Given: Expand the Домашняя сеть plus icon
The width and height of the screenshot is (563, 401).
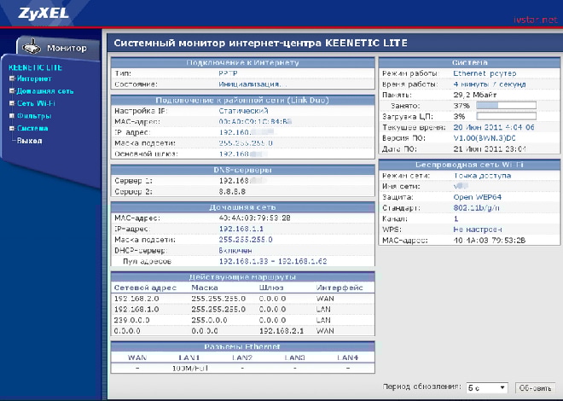Looking at the screenshot, I should pyautogui.click(x=12, y=90).
